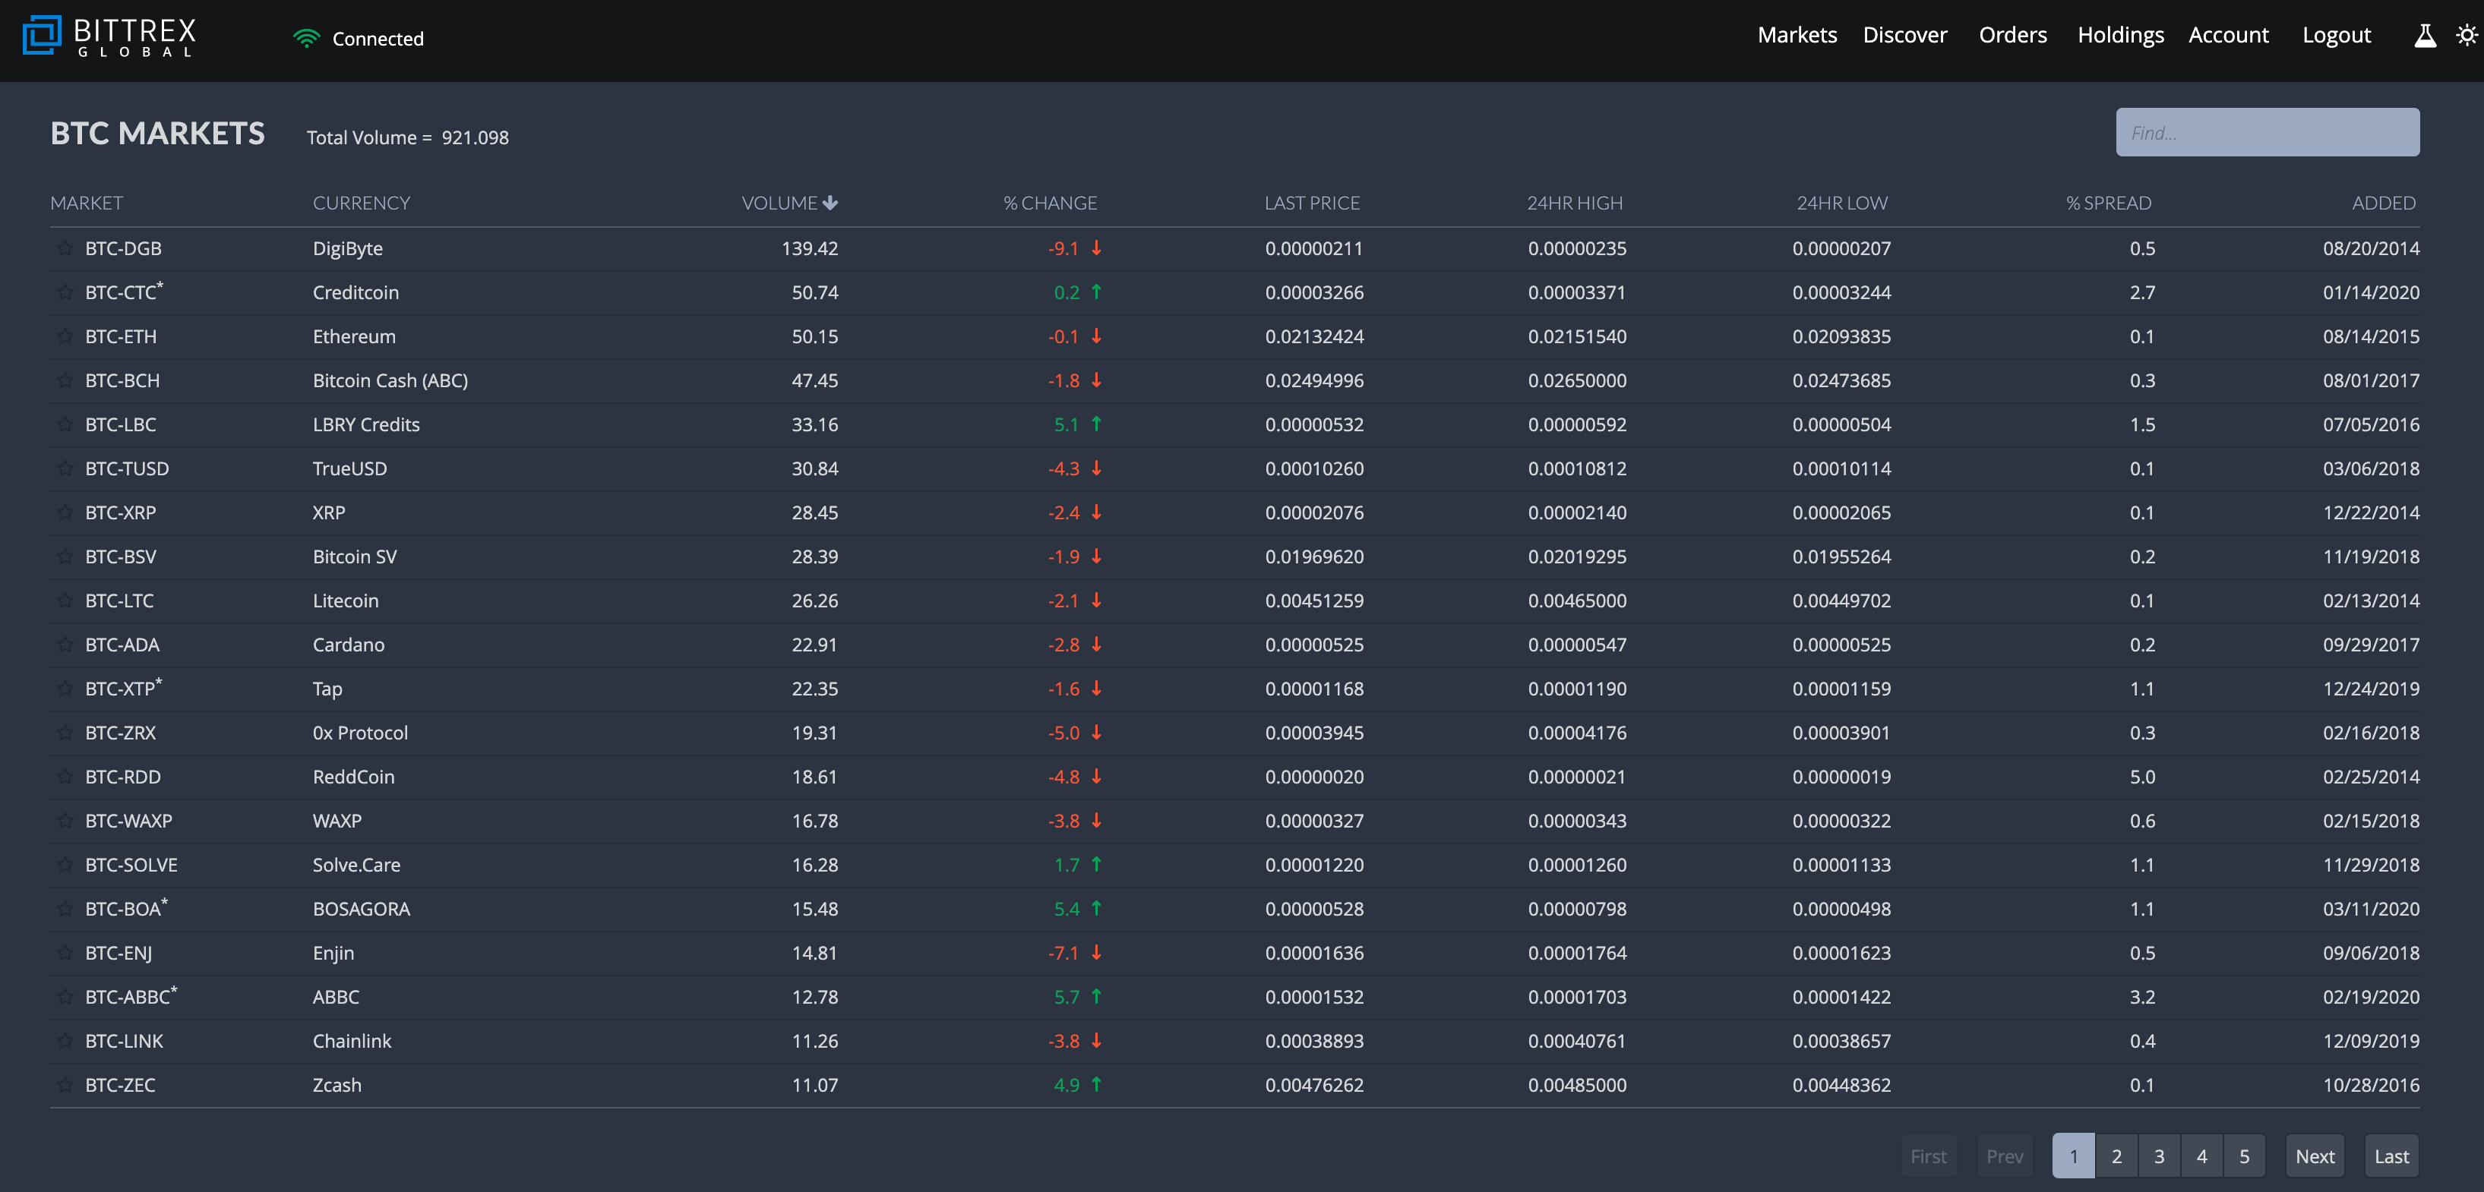Click the Find search field
Screen dimensions: 2484x1192
pos(2267,133)
